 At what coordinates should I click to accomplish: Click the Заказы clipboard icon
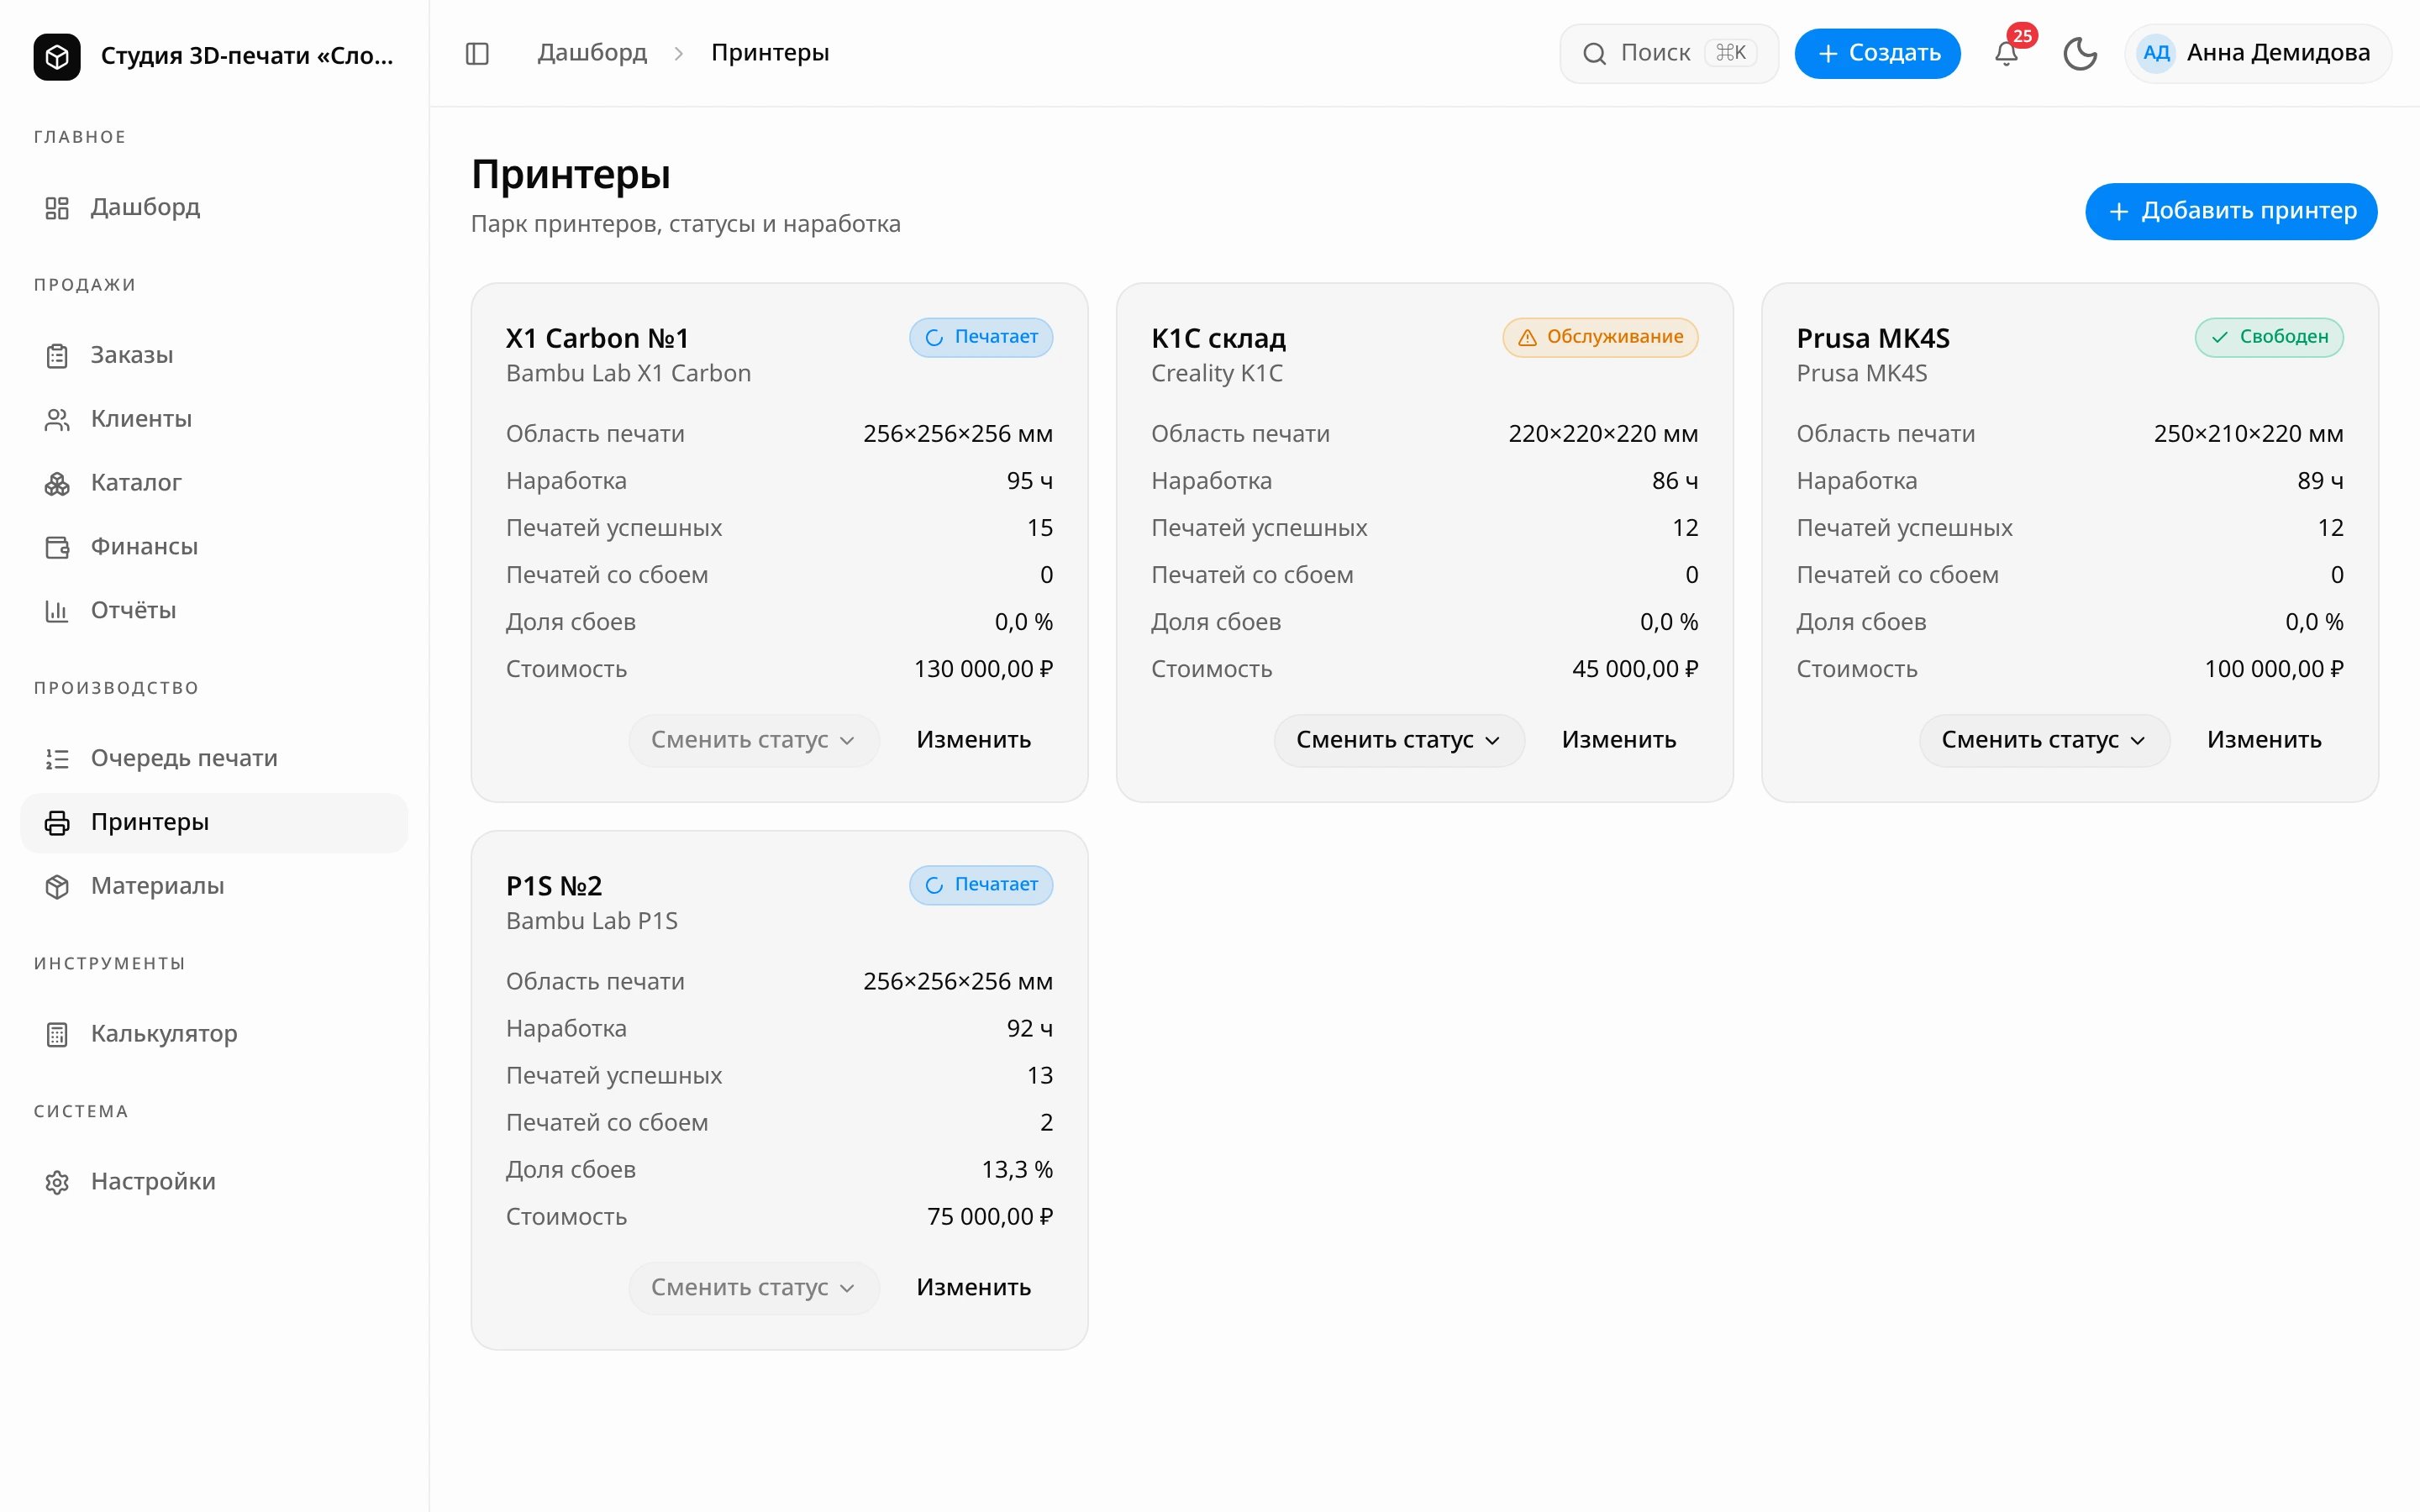57,355
